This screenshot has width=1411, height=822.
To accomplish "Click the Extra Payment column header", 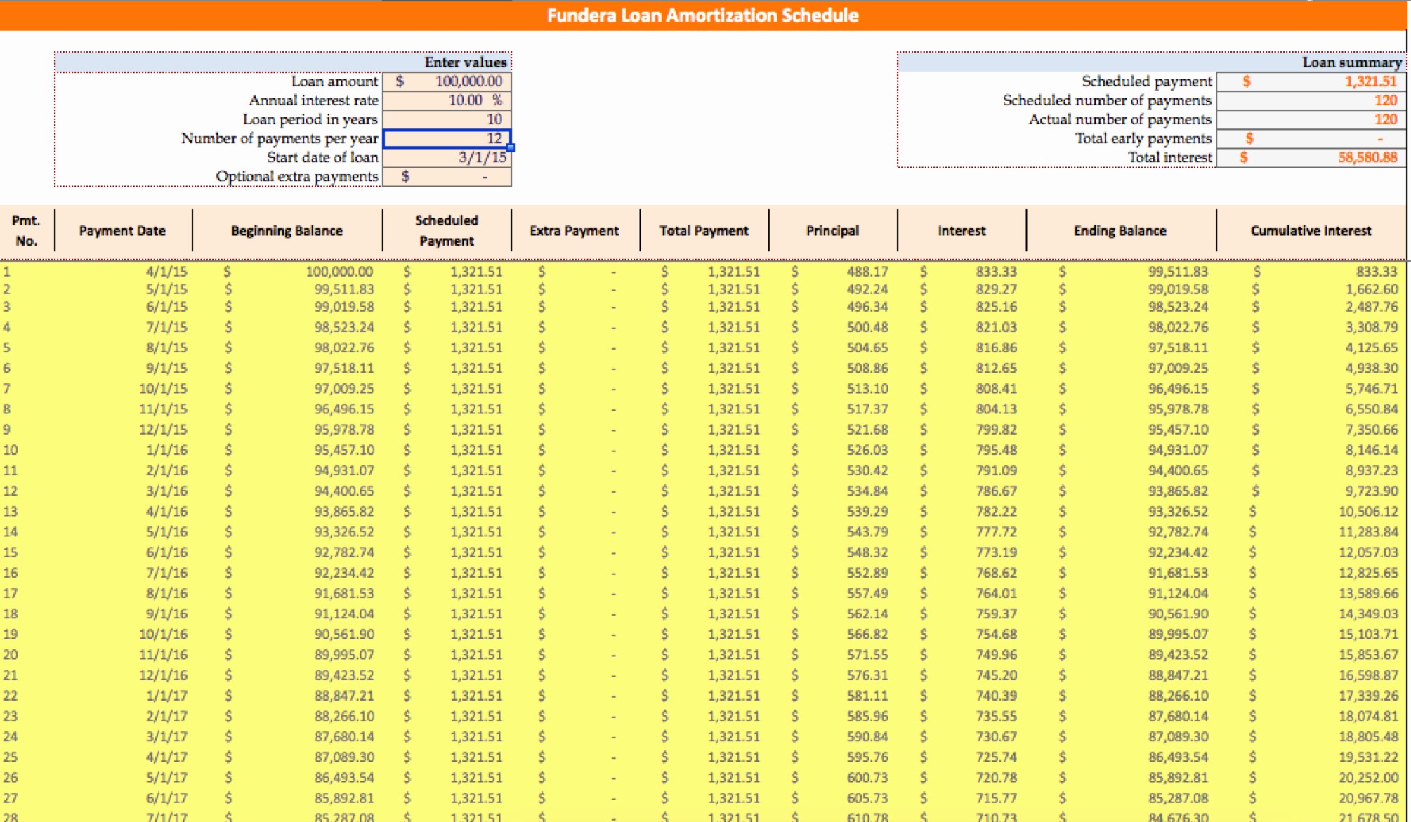I will click(575, 230).
